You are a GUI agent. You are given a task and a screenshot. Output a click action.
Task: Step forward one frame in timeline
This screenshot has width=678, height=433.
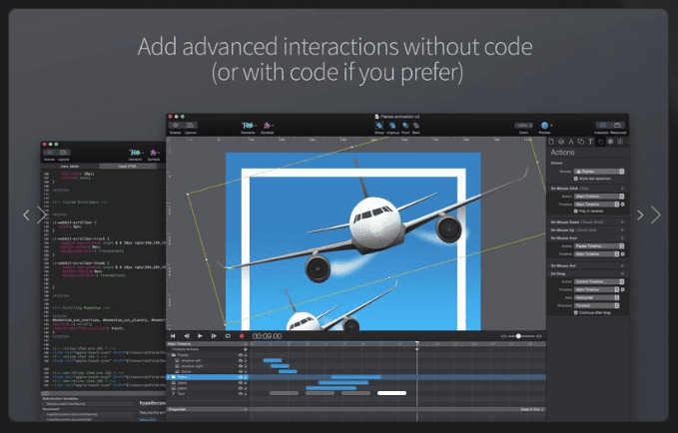[214, 336]
